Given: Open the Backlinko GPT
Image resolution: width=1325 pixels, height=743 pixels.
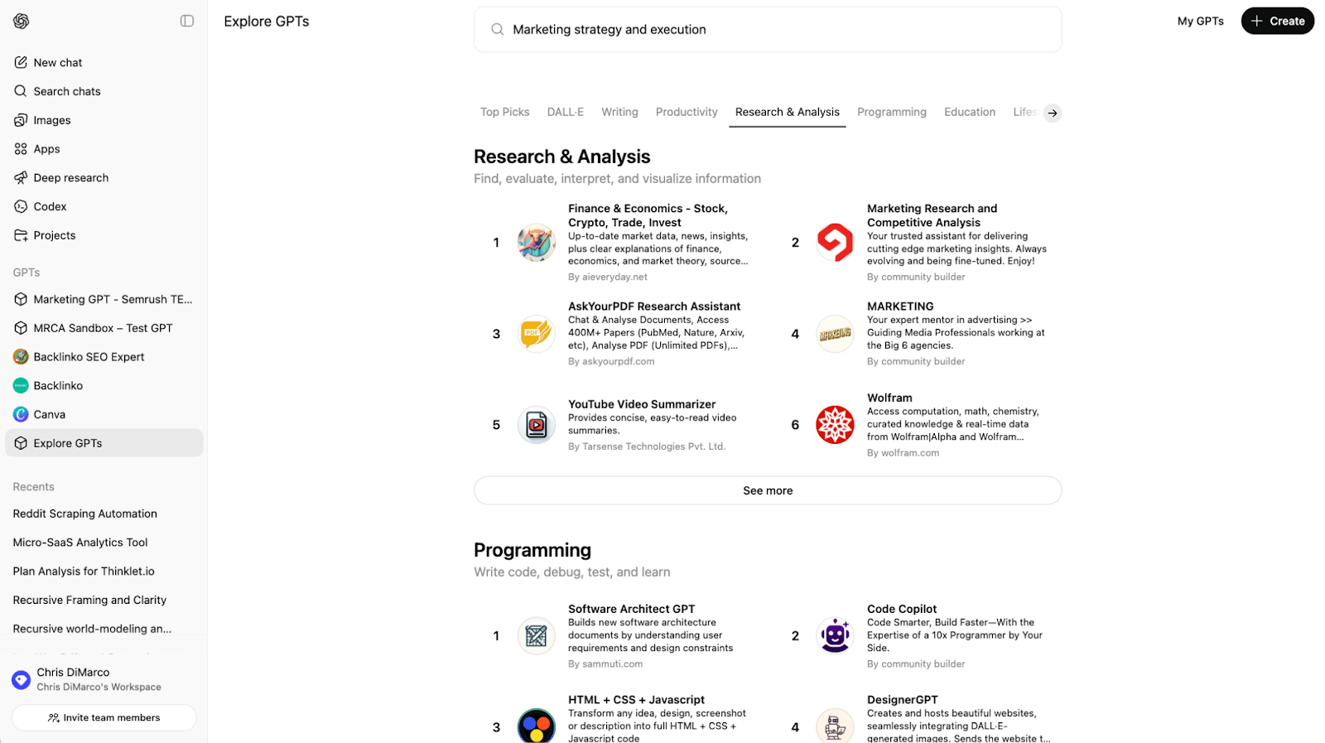Looking at the screenshot, I should click(104, 386).
